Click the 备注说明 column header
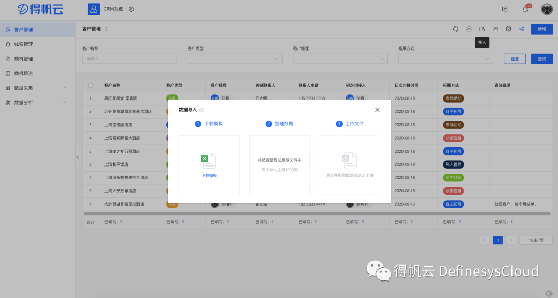This screenshot has width=558, height=298. point(502,85)
